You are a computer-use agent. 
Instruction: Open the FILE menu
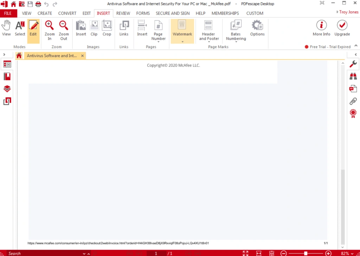(x=8, y=13)
